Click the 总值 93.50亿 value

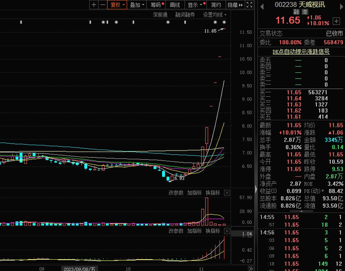[333, 199]
